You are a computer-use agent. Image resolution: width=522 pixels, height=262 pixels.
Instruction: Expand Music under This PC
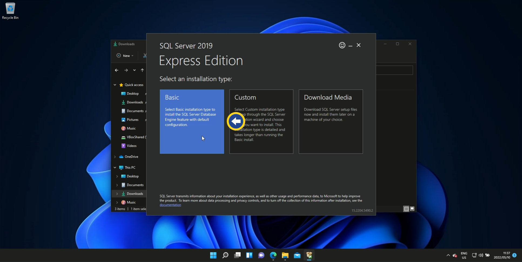[x=117, y=202]
